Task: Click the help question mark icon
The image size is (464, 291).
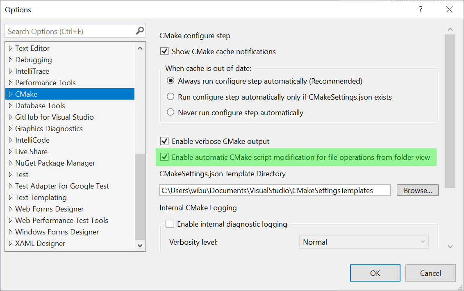Action: [421, 9]
